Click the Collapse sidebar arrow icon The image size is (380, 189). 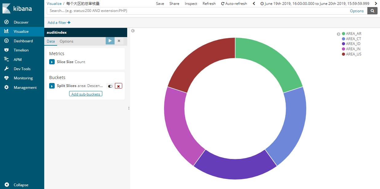pyautogui.click(x=6, y=185)
